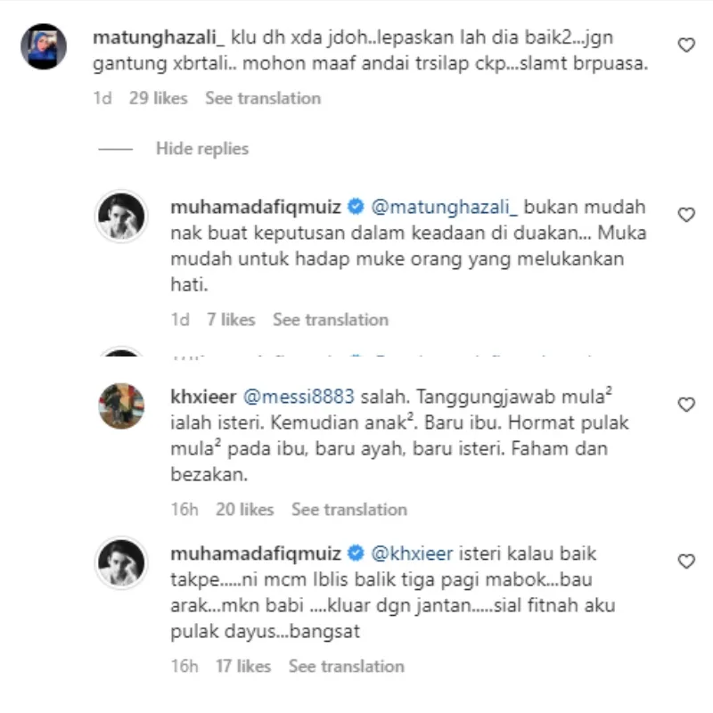
Task: Open khxieer profile avatar
Action: [x=121, y=406]
